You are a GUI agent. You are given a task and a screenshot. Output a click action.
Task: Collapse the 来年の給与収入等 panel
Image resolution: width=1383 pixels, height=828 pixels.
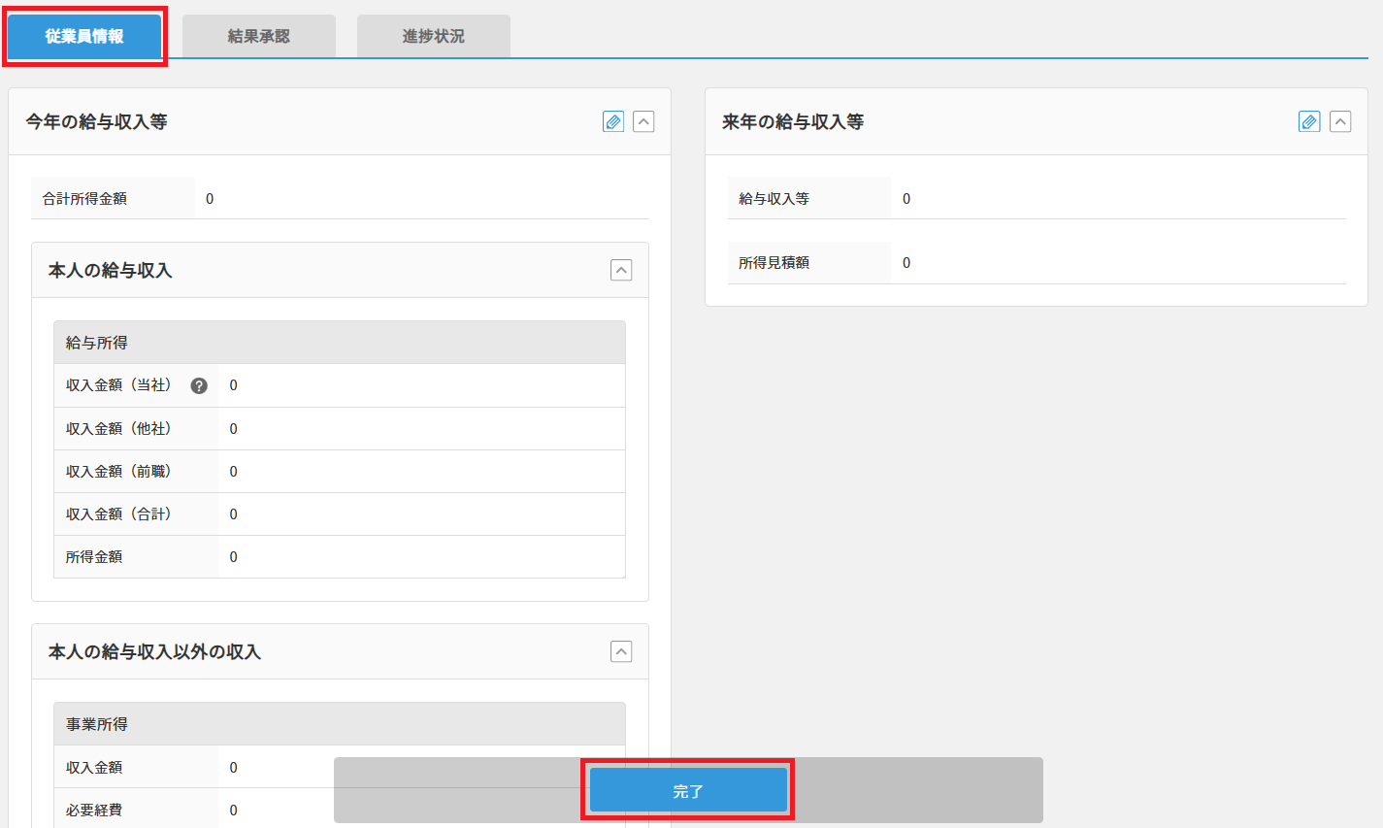tap(1340, 121)
